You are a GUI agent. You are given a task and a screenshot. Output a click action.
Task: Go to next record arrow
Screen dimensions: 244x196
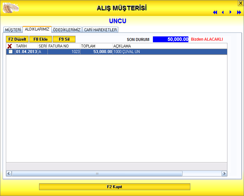231,12
